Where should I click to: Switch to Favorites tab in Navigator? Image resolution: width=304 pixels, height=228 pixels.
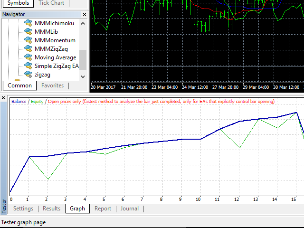click(52, 85)
